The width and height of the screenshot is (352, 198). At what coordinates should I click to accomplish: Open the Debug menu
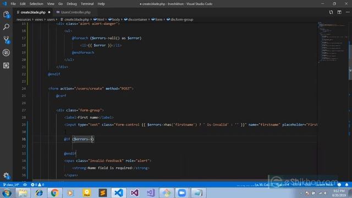(x=71, y=4)
